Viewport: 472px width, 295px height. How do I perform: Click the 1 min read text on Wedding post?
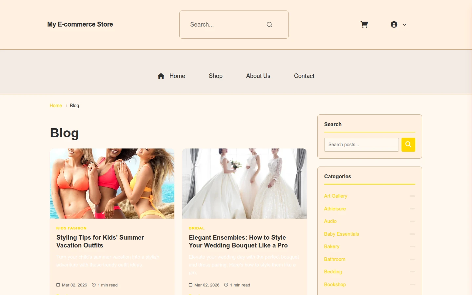pos(240,285)
